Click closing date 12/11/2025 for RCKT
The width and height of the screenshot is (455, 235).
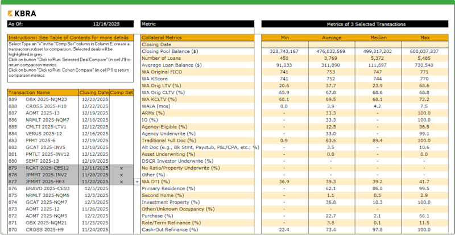95,168
